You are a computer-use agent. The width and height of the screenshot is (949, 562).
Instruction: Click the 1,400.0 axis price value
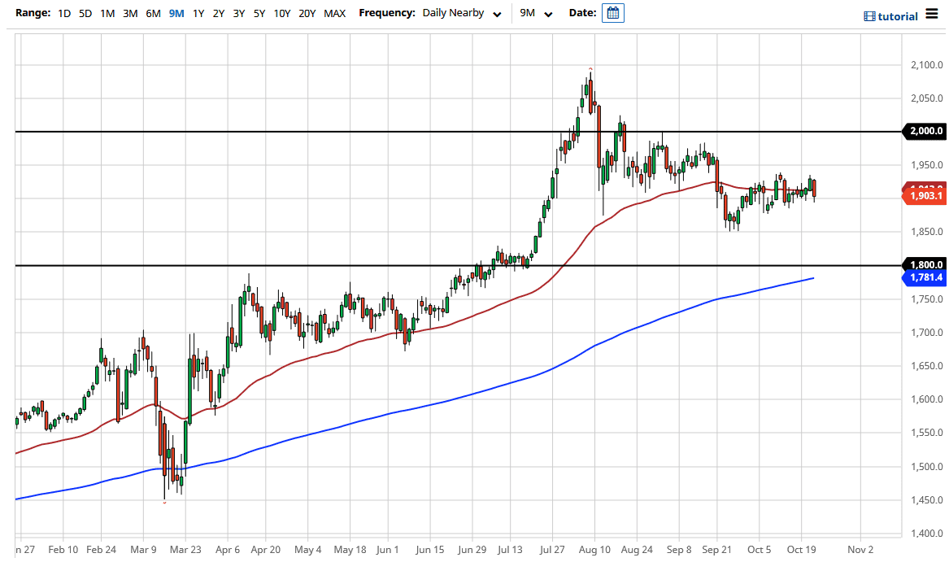926,534
